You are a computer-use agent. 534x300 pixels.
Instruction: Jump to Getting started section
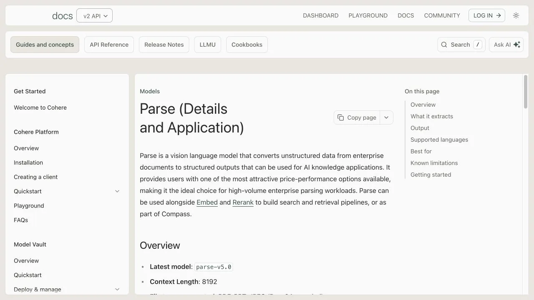431,175
